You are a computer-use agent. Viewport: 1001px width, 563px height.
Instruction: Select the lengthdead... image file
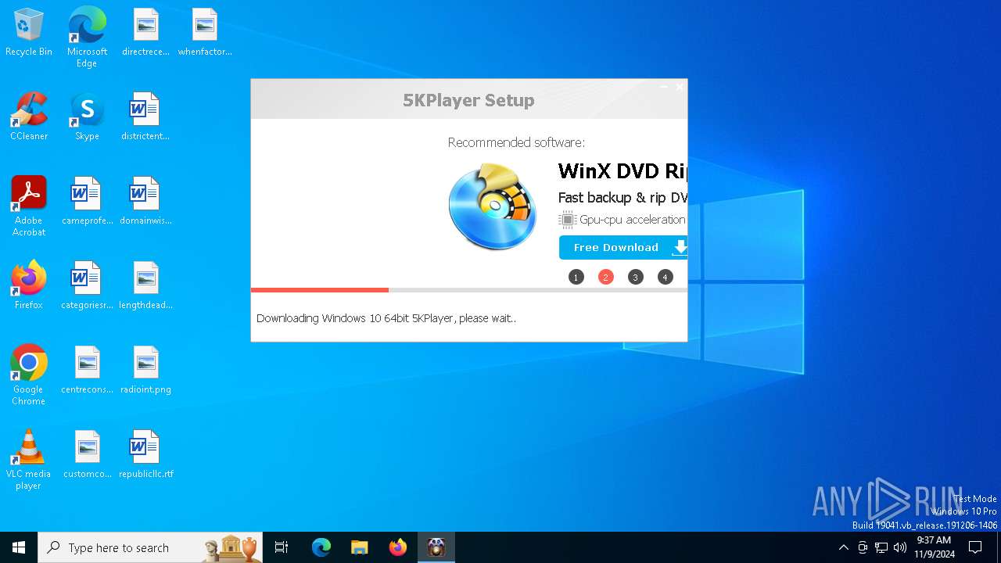(x=145, y=285)
